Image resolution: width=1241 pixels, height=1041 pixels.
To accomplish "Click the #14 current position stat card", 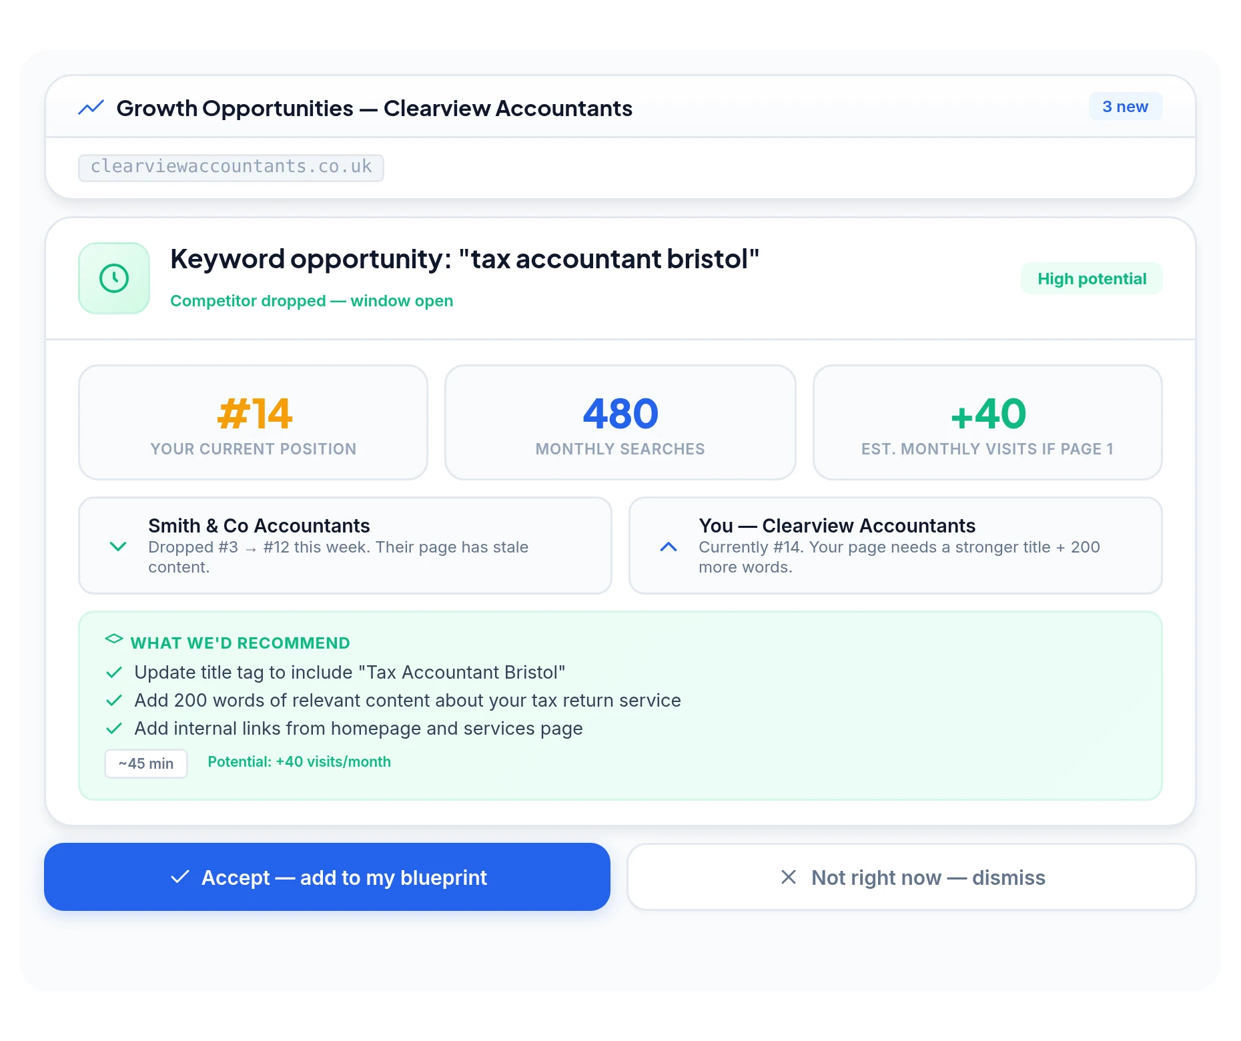I will [x=253, y=422].
